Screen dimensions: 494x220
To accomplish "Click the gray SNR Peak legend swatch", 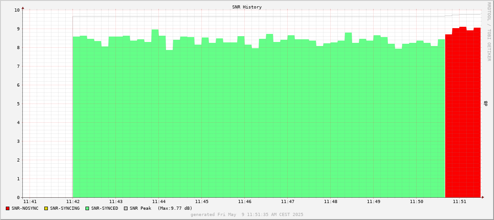I will point(126,208).
